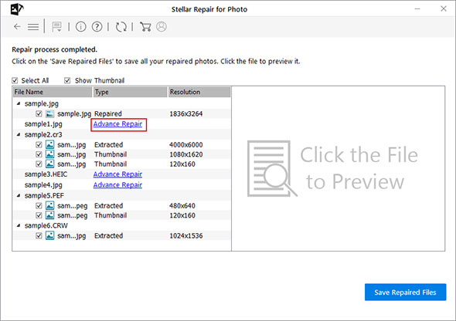Click the 4000x6000 resolution value
This screenshot has width=456, height=321.
(x=186, y=144)
